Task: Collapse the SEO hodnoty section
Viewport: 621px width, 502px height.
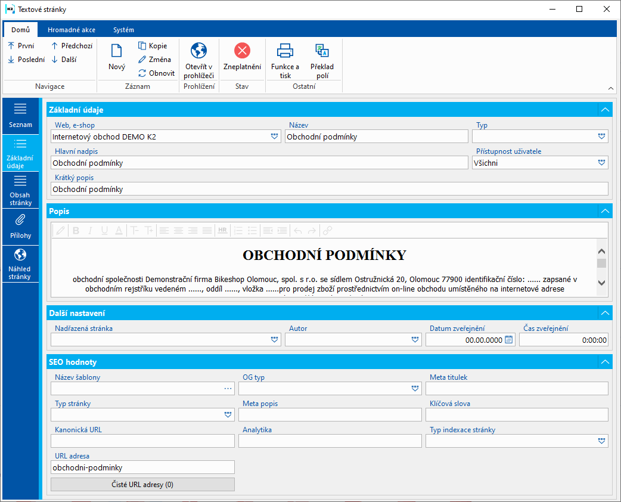Action: click(x=605, y=362)
